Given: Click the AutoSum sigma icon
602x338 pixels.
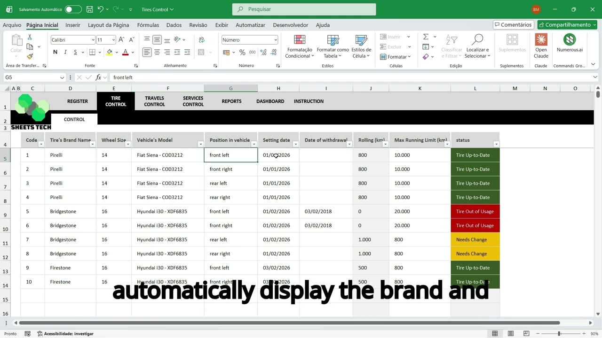Looking at the screenshot, I should pos(426,37).
